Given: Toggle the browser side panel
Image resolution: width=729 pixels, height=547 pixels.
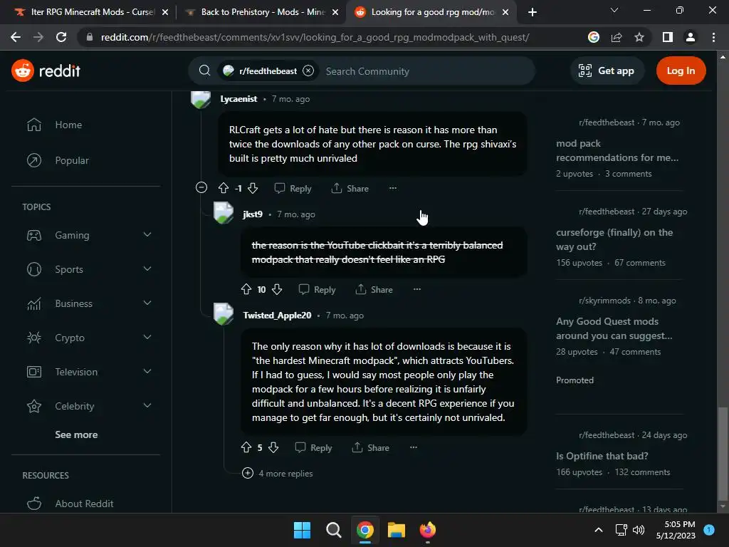Looking at the screenshot, I should [668, 37].
